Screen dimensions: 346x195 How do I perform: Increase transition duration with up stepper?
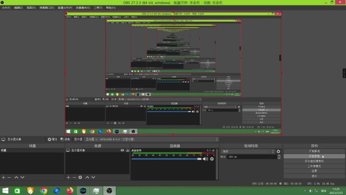click(x=279, y=156)
